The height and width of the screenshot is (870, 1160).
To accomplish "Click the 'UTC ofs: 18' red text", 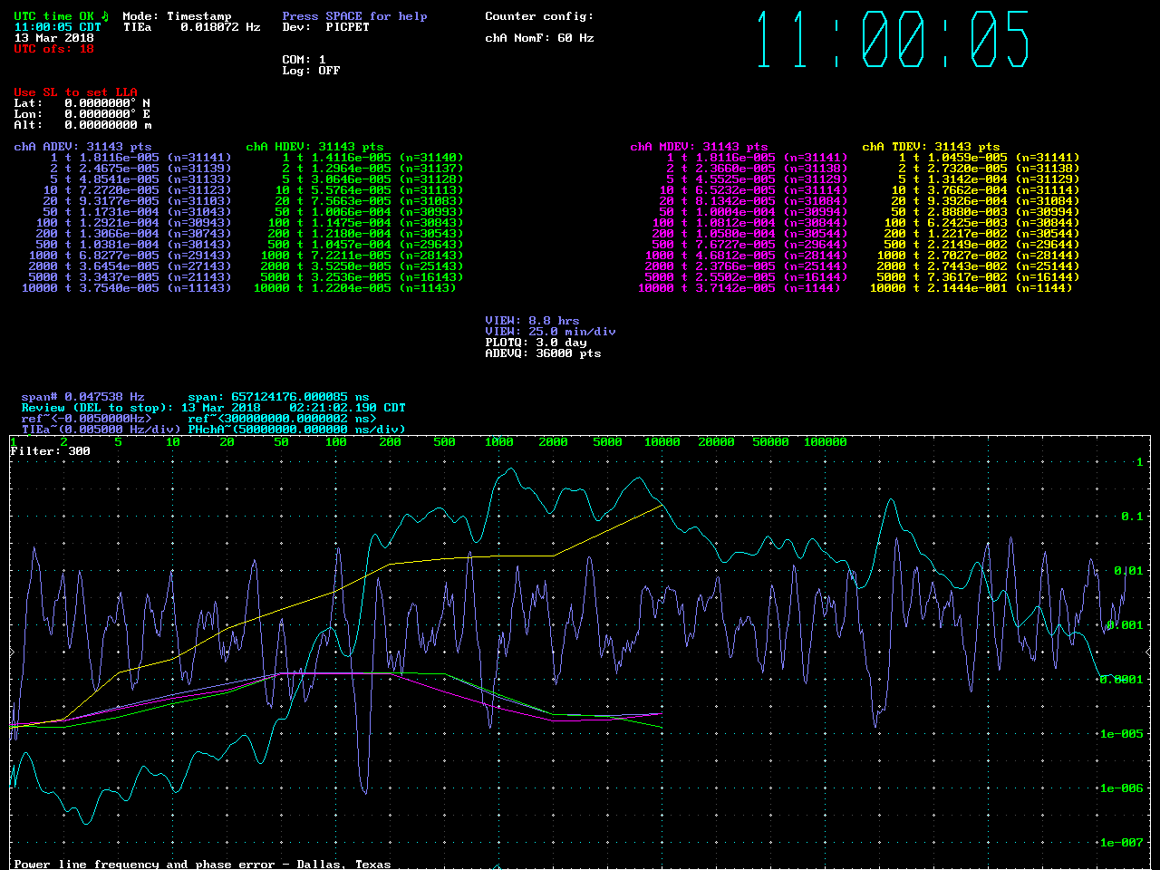I will (x=53, y=49).
